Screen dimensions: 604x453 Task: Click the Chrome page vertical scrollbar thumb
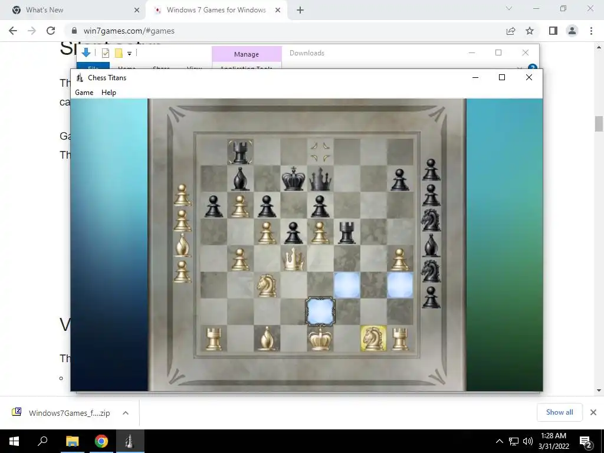[x=599, y=124]
